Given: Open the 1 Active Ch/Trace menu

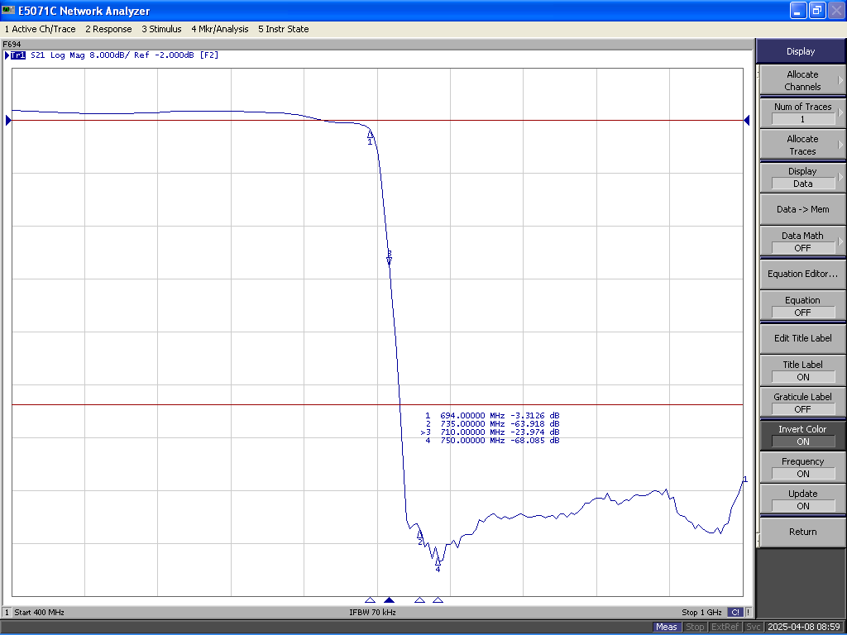Looking at the screenshot, I should tap(40, 29).
